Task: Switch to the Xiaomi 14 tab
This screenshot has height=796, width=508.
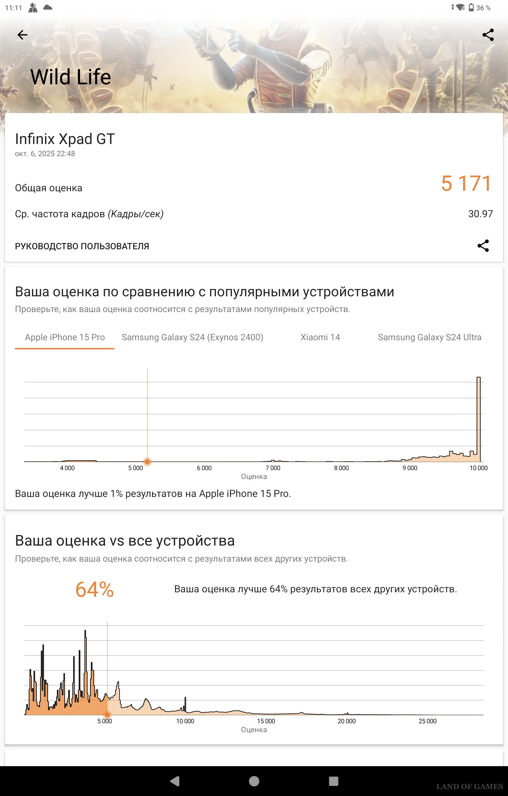Action: pos(320,337)
